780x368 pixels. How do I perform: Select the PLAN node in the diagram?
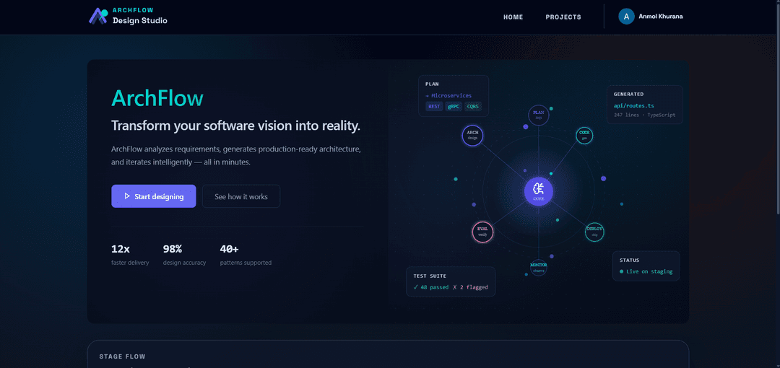[538, 115]
